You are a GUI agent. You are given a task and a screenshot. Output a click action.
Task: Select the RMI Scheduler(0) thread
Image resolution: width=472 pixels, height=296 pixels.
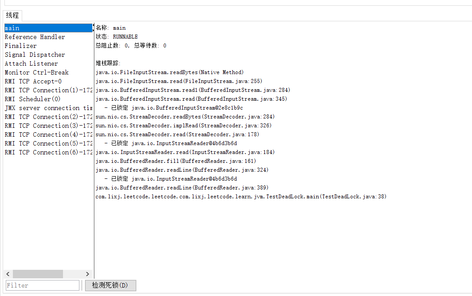[32, 99]
